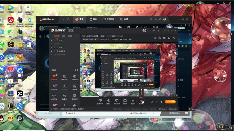Click the notification bell in streaming app

click(x=169, y=38)
